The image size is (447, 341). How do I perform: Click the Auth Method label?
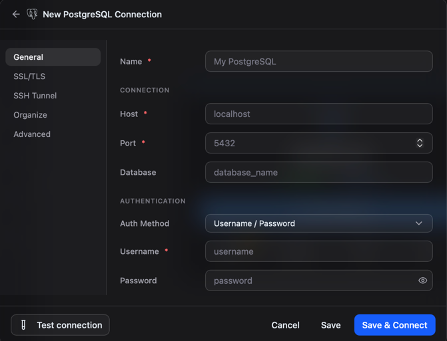(x=145, y=223)
